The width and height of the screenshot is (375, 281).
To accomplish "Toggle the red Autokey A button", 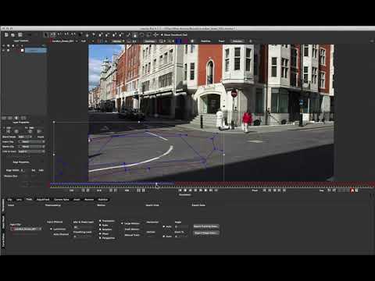I will point(352,190).
